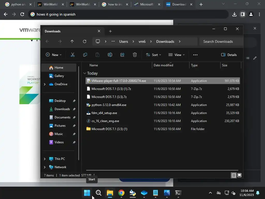Click the Search Downloads field
265x199 pixels.
(x=221, y=41)
